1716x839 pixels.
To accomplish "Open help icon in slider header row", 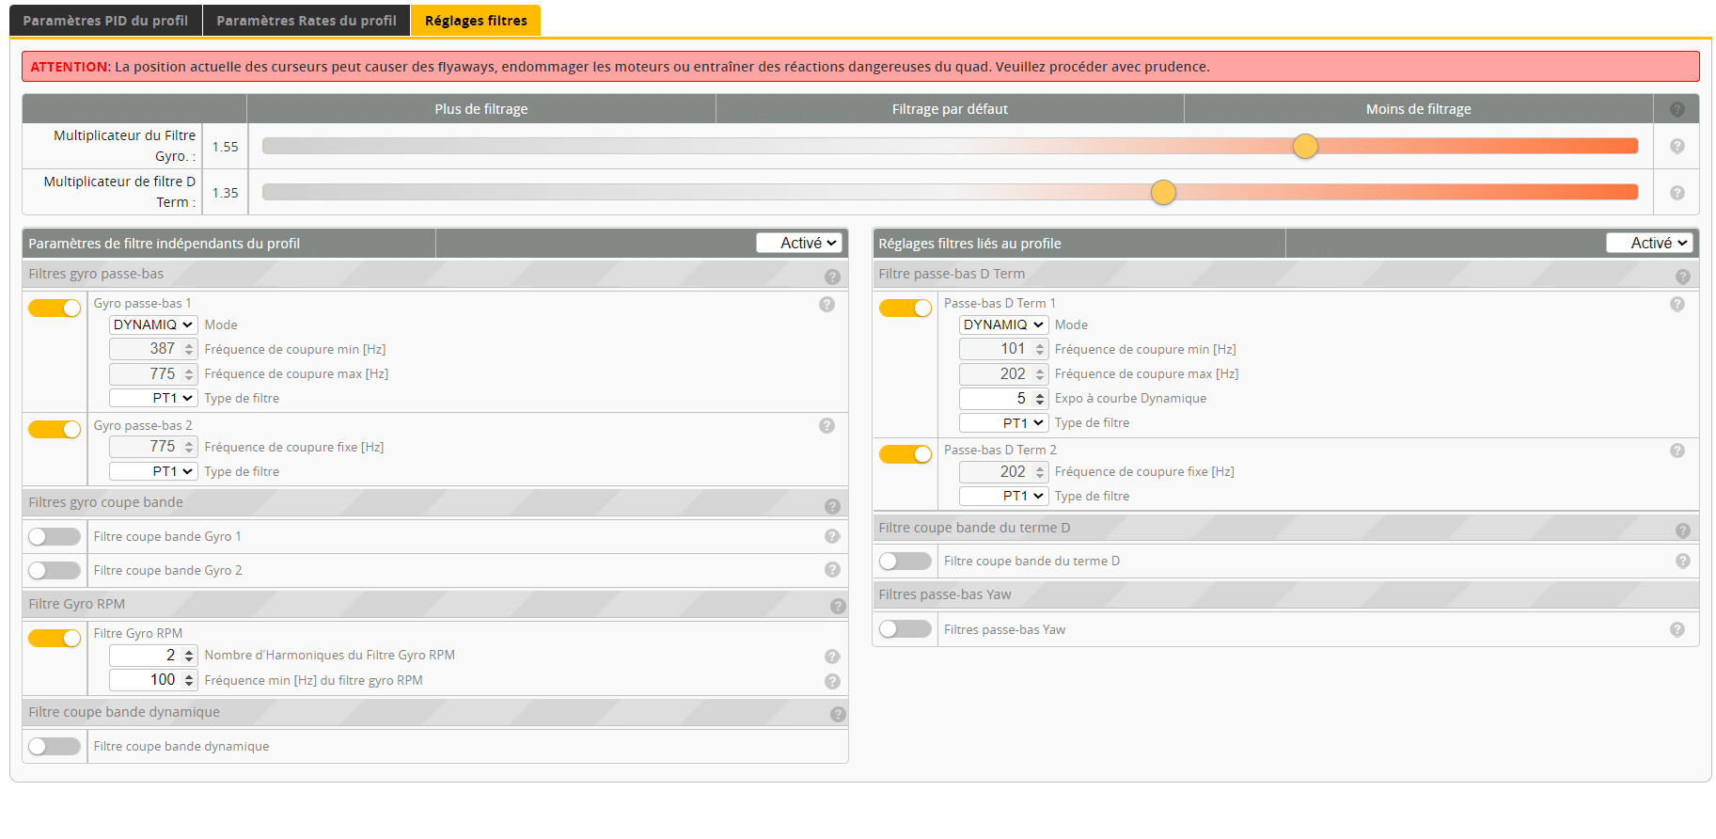I will tap(1677, 110).
